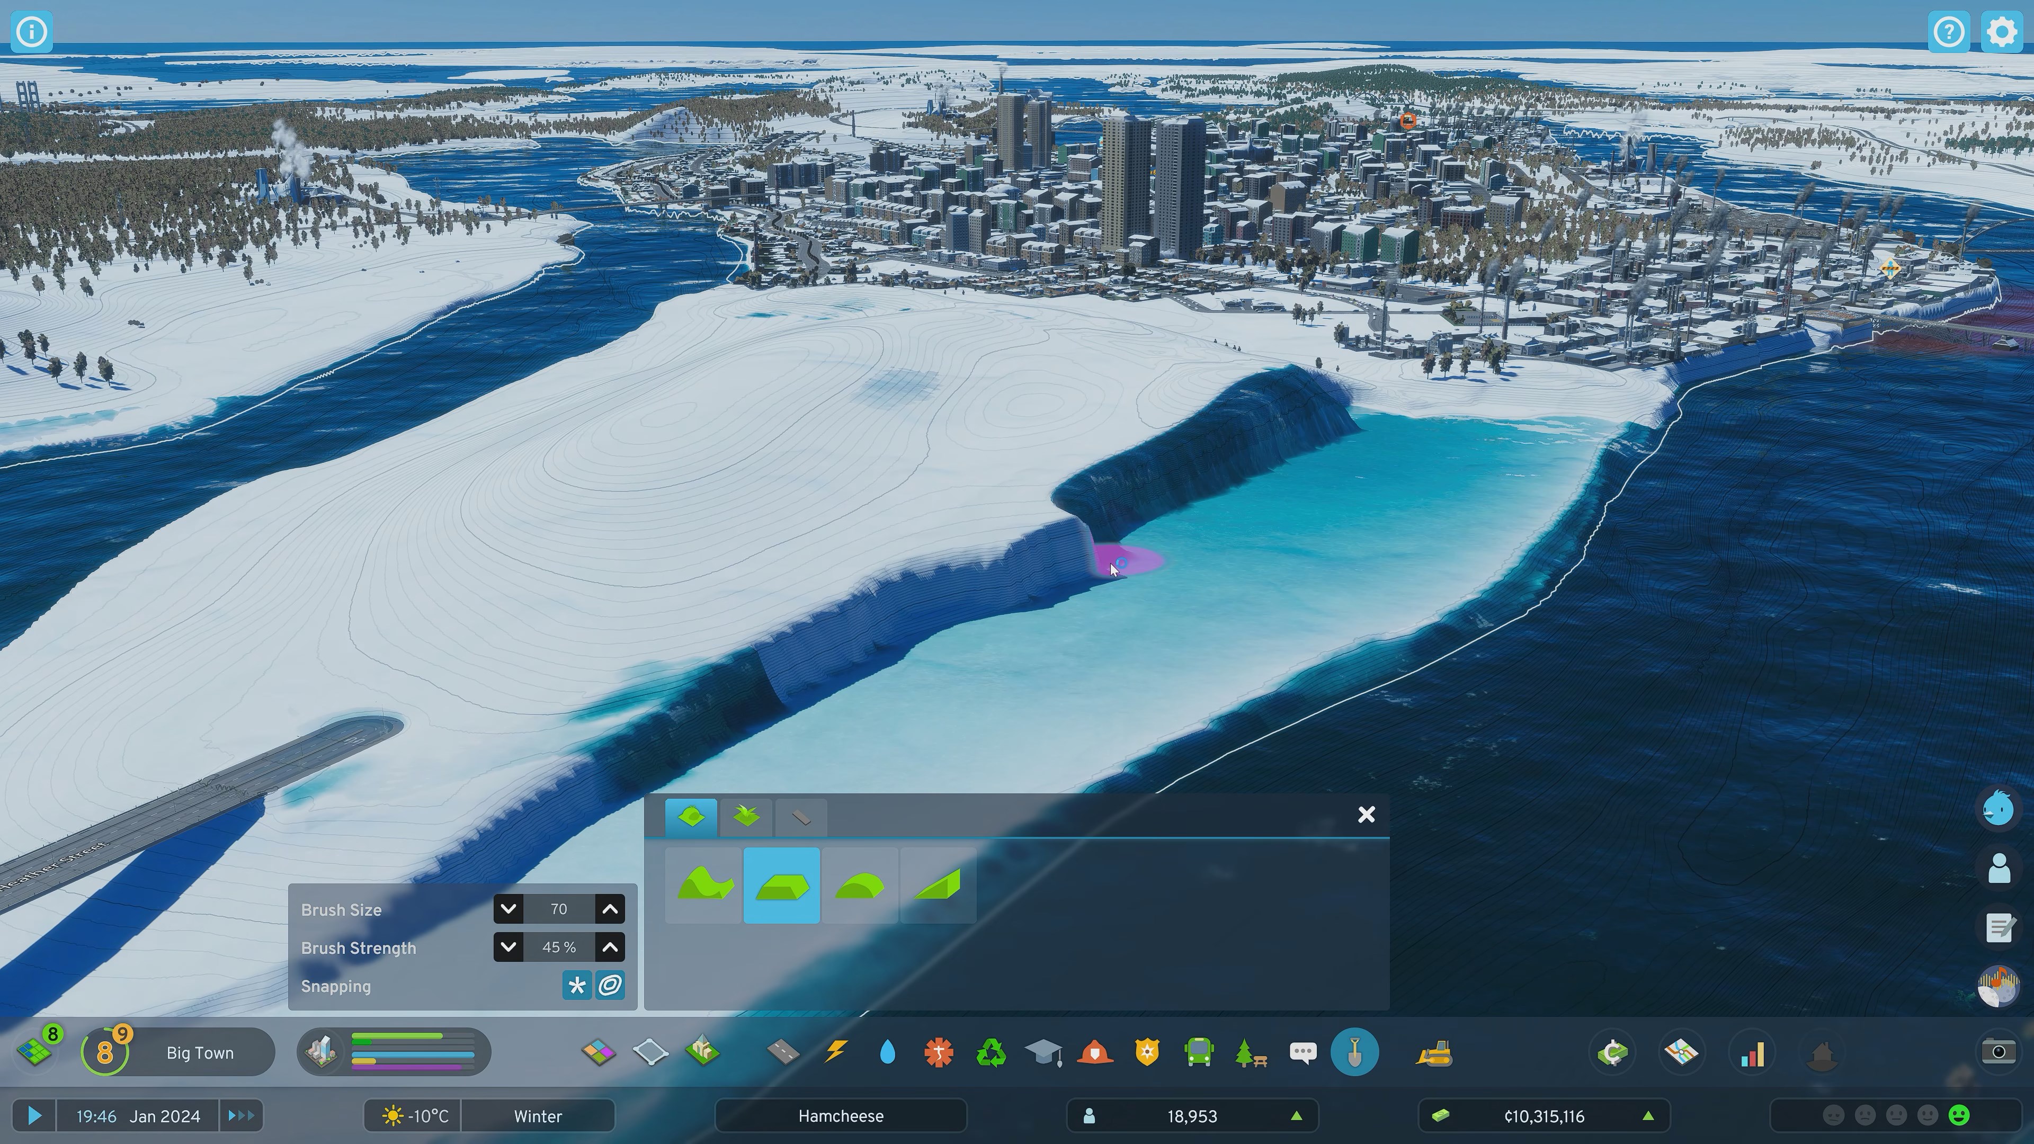
Task: Switch to the vegetation tab in the landscaping panel
Action: pos(745,817)
